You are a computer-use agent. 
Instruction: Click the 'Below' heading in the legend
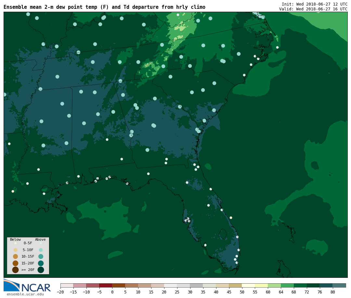pyautogui.click(x=16, y=239)
